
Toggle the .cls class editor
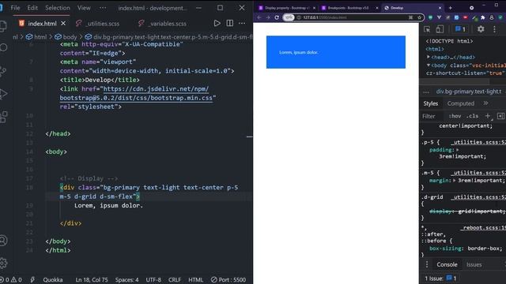point(473,116)
